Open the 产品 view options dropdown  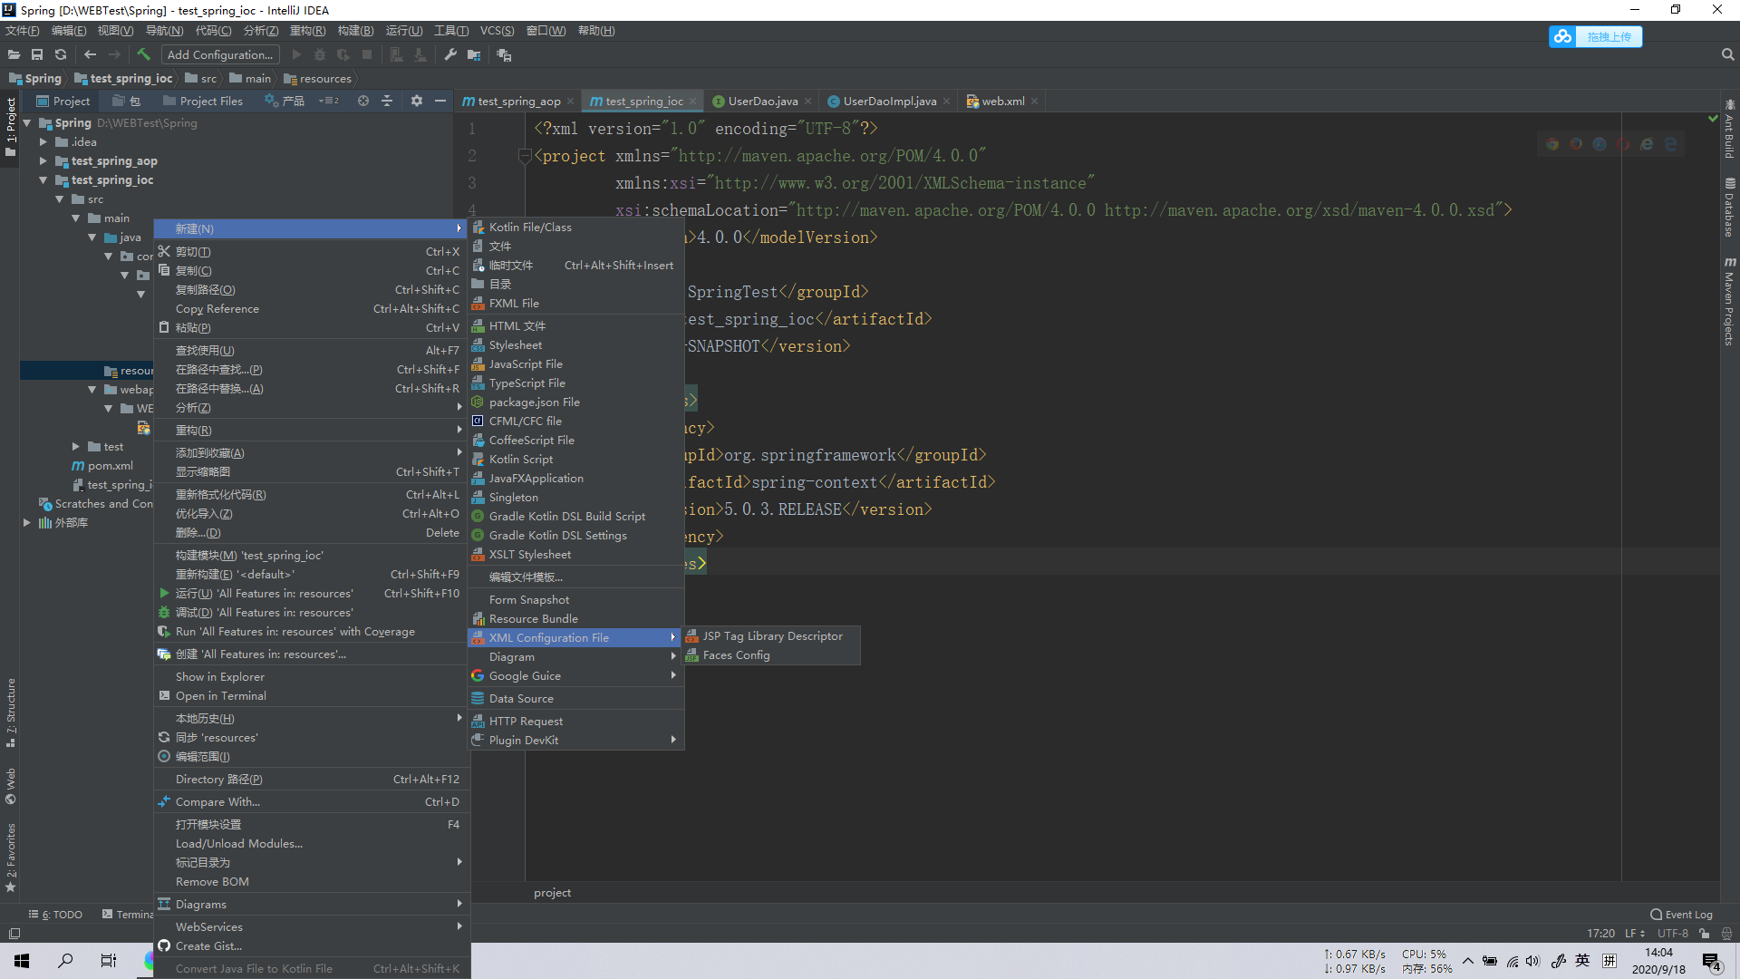pos(329,101)
